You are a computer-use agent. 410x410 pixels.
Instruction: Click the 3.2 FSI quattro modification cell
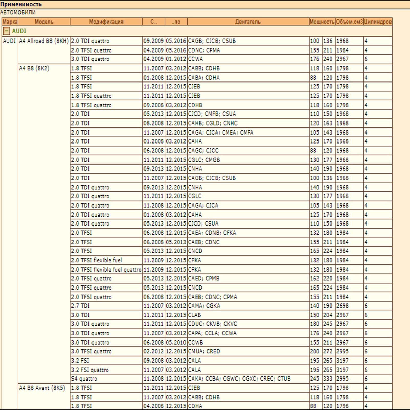click(x=90, y=370)
